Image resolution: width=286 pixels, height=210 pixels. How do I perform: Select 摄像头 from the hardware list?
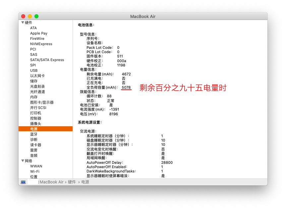[36, 124]
